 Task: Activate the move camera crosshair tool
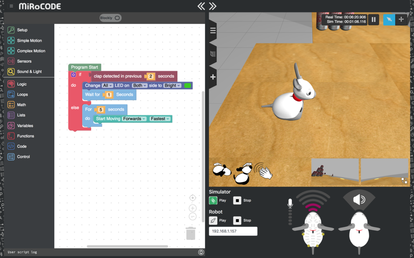401,19
